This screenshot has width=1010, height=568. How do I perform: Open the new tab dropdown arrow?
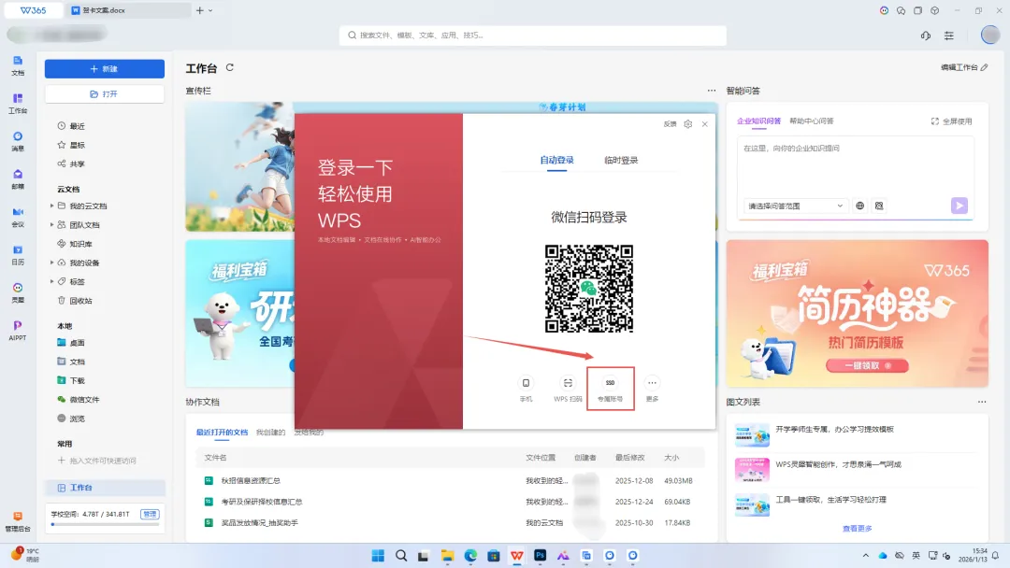tap(210, 10)
